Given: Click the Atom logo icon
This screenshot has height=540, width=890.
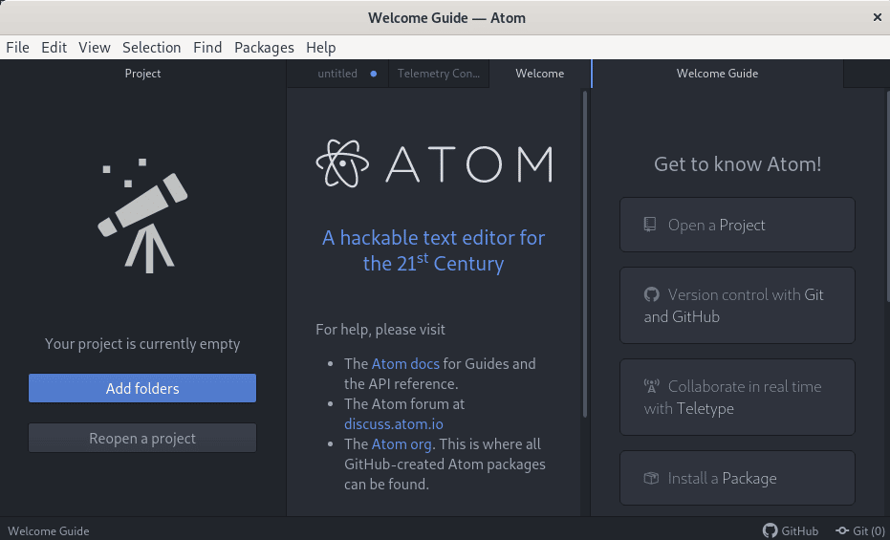Looking at the screenshot, I should click(x=342, y=163).
